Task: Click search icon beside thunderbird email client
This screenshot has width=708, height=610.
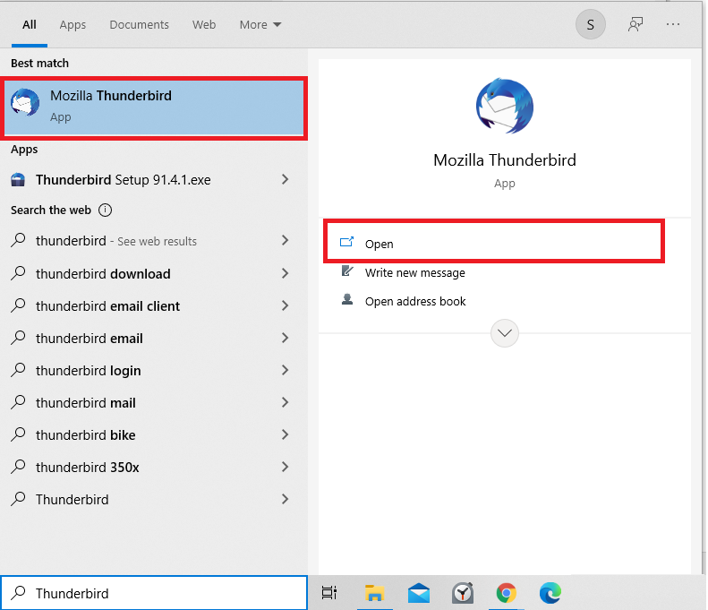Action: pos(18,305)
